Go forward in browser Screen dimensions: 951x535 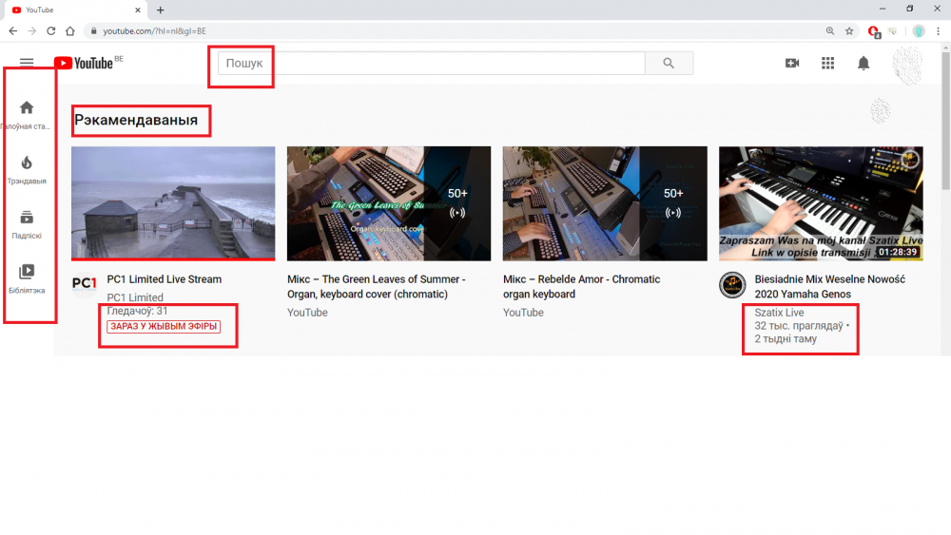point(32,31)
